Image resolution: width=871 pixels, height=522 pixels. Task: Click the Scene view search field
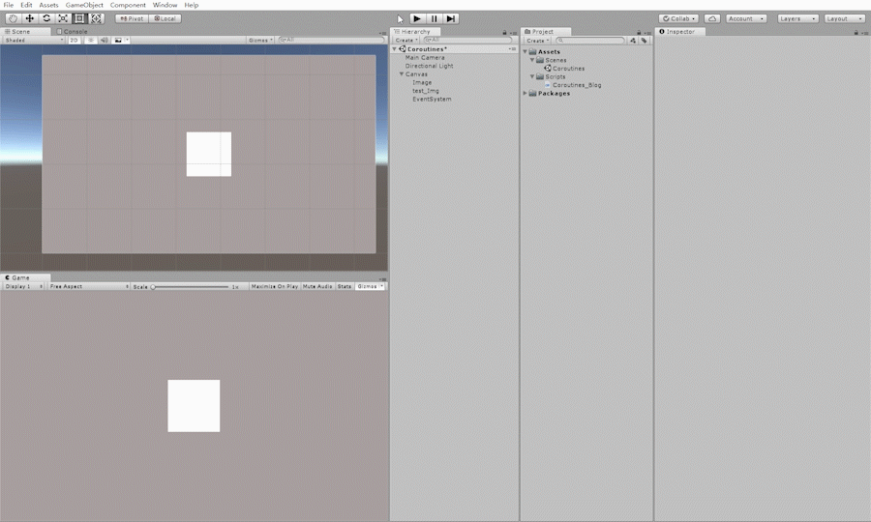coord(331,40)
